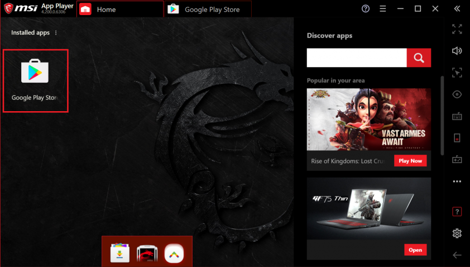Open the help question mark in title bar
Image resolution: width=470 pixels, height=267 pixels.
(366, 9)
